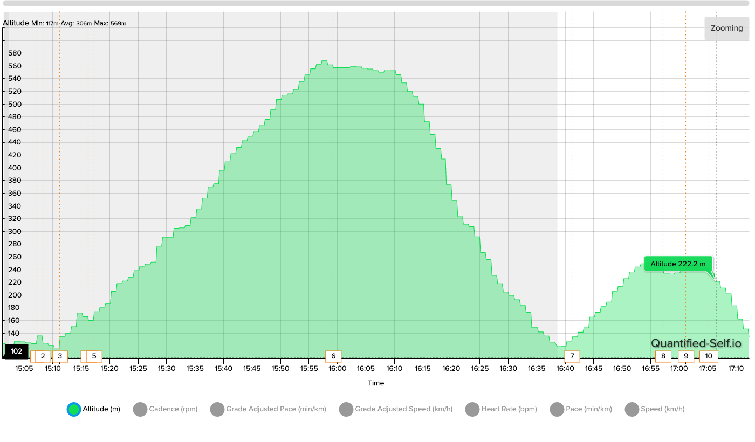Select lap marker 3 on timeline
The image size is (755, 442).
[x=60, y=356]
